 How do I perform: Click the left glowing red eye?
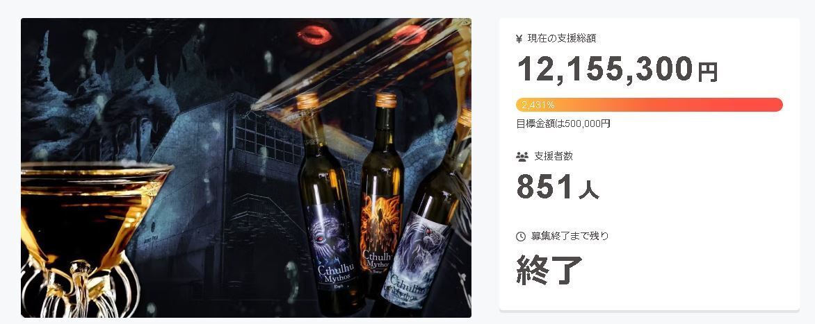[x=314, y=35]
